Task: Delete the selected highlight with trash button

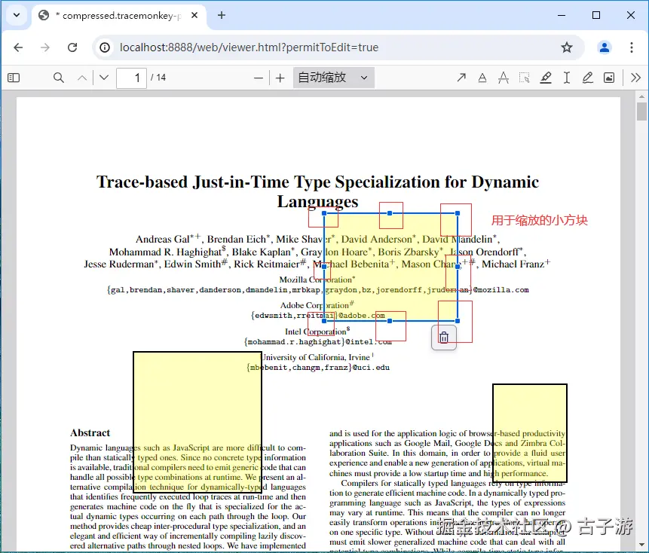Action: (x=444, y=338)
